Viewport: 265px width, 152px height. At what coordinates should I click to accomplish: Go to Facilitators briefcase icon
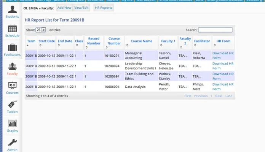pyautogui.click(x=12, y=49)
